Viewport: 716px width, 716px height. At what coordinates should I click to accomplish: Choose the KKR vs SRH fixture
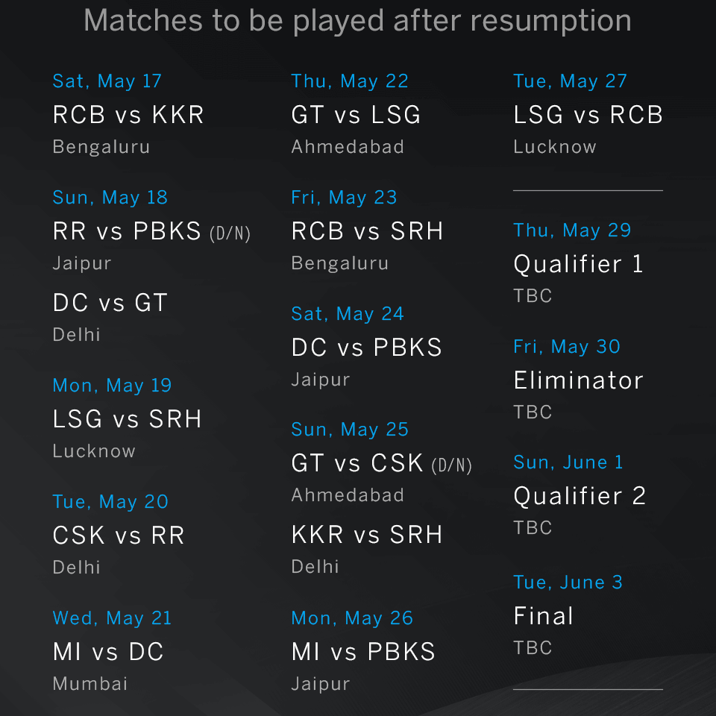point(367,535)
